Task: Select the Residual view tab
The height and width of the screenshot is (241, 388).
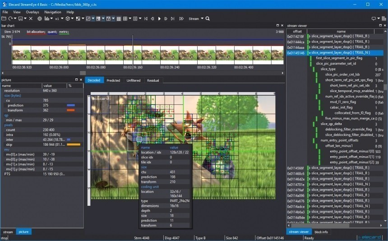Action: tap(153, 80)
